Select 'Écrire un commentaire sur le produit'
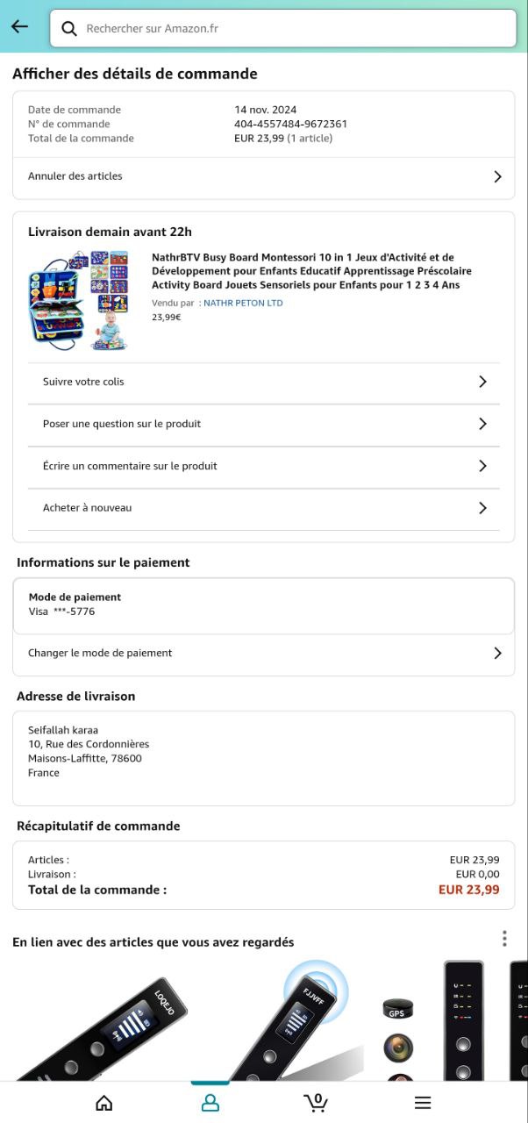Image resolution: width=528 pixels, height=1123 pixels. (130, 466)
